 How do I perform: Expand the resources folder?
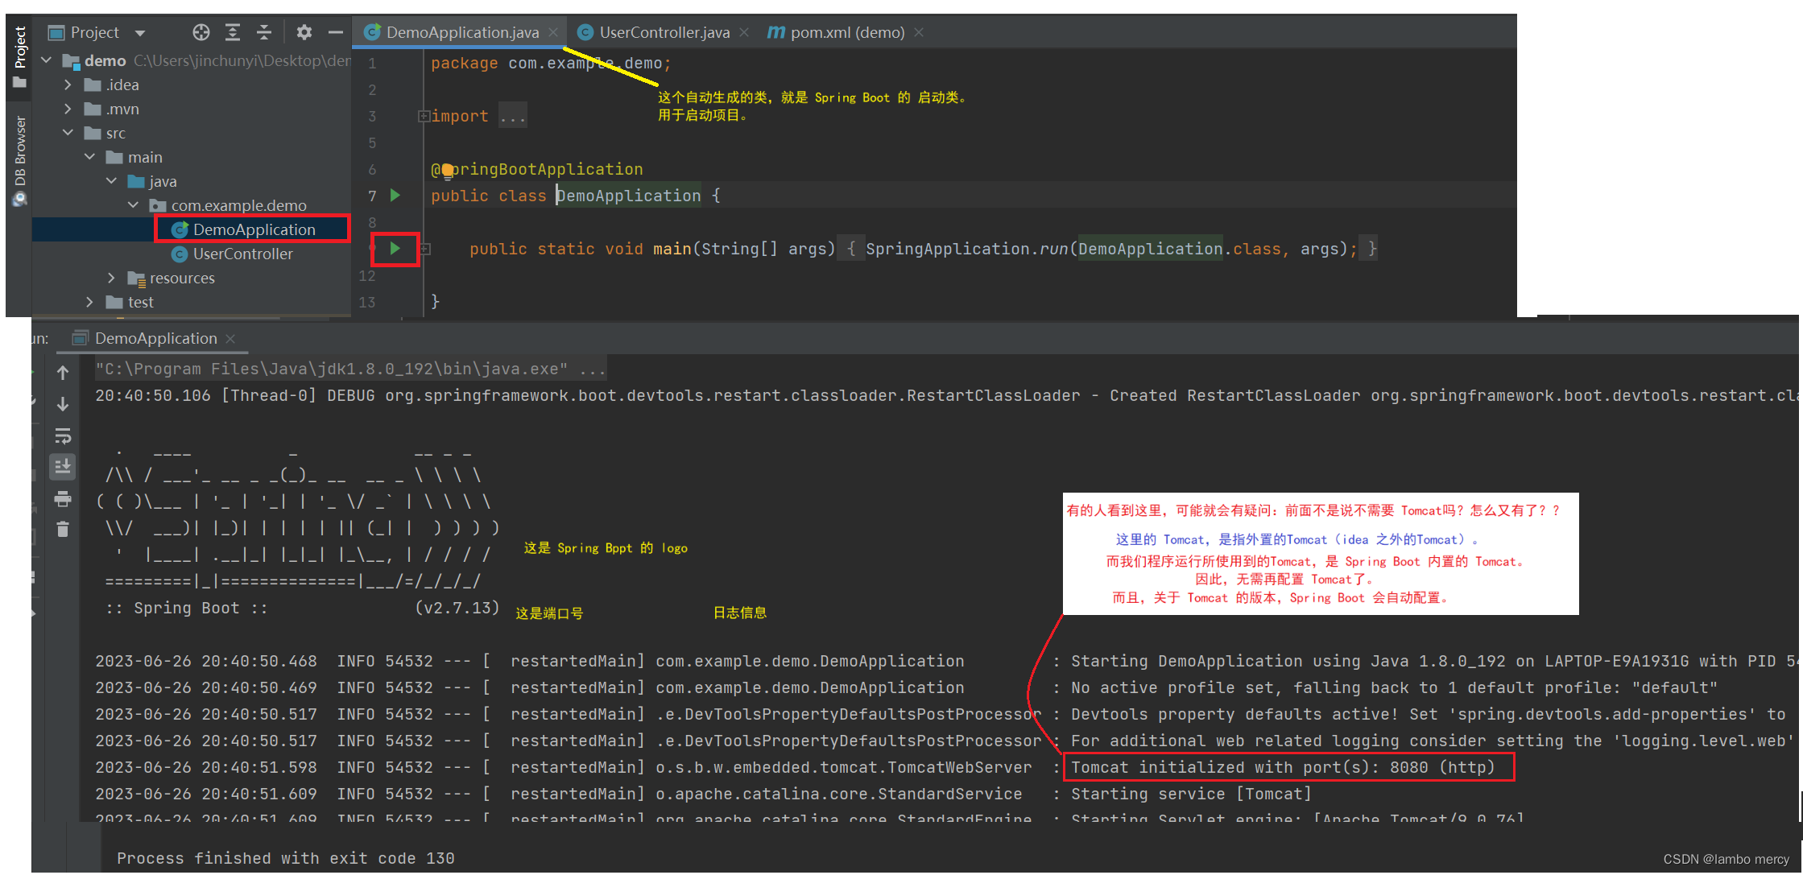pos(111,278)
